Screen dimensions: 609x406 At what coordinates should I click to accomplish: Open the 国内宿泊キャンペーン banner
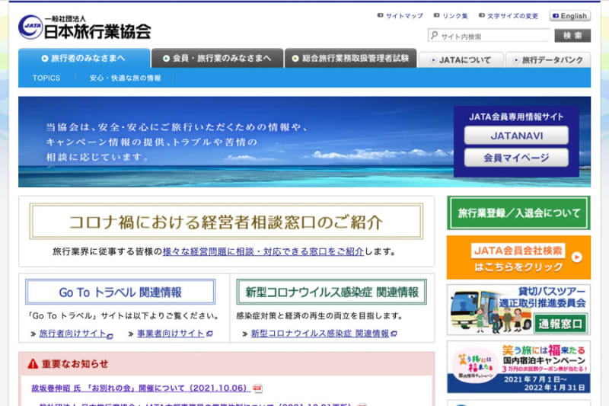[518, 367]
